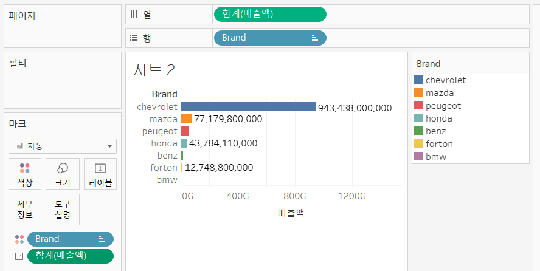Open the 색상 (color) marks card

point(25,174)
